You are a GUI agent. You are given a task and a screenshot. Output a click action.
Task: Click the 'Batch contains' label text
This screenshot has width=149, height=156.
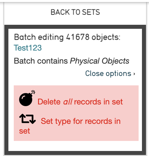point(41,61)
